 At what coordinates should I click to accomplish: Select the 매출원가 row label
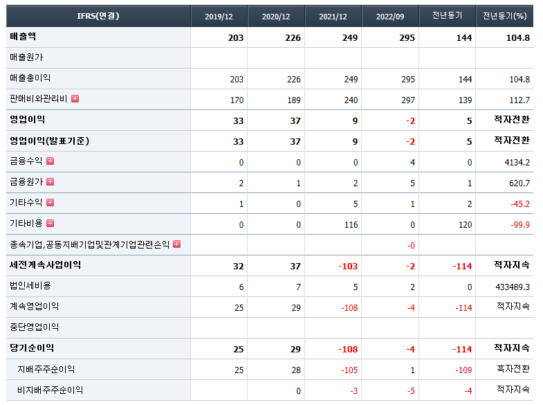26,57
